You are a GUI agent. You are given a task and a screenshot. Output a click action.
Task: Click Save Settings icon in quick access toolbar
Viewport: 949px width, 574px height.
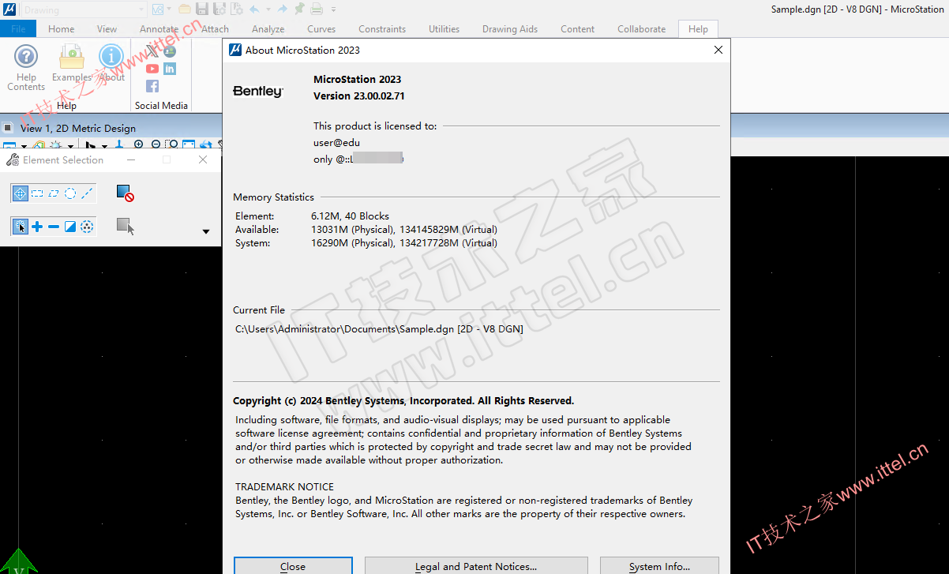click(219, 9)
